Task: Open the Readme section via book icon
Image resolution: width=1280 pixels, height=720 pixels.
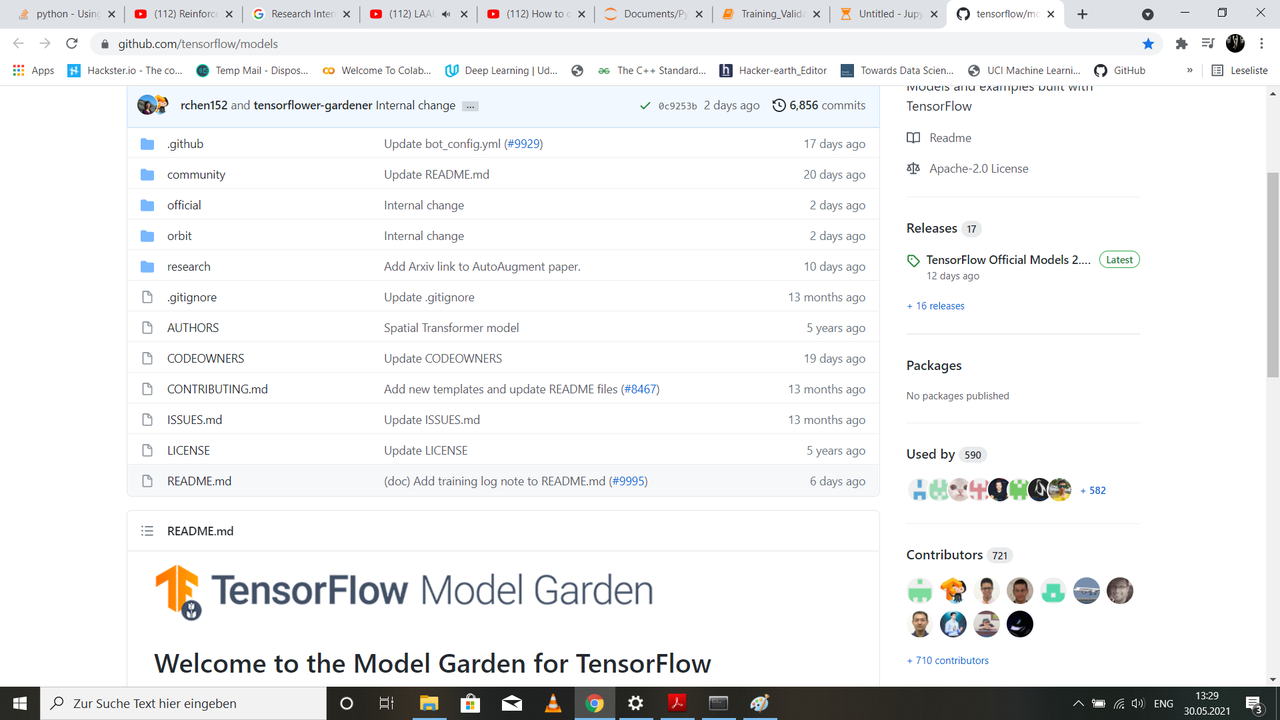Action: (913, 138)
